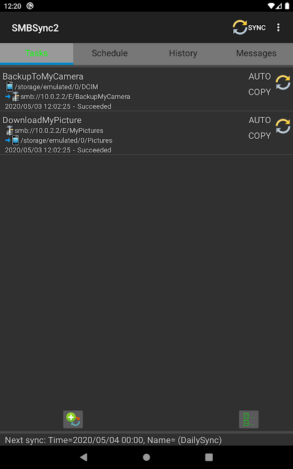This screenshot has width=293, height=469.
Task: Click the COPY label of the BackupToMyCamera task
Action: [260, 92]
